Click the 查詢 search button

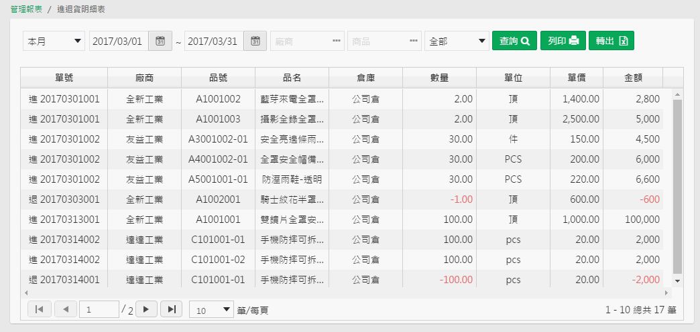tap(514, 41)
